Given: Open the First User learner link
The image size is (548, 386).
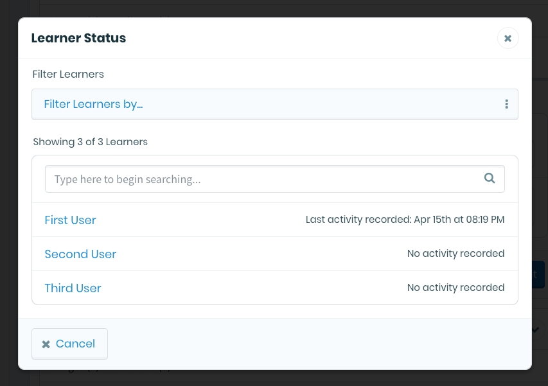Looking at the screenshot, I should 70,220.
